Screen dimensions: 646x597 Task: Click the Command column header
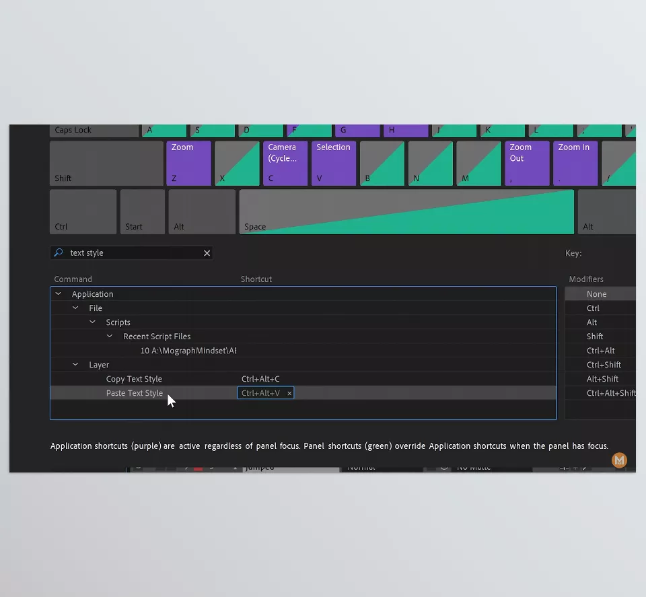(73, 279)
